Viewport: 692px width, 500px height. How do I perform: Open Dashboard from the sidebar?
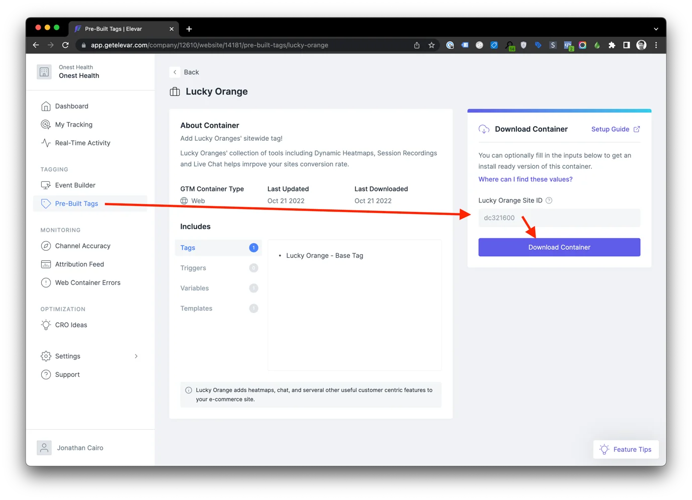click(71, 106)
